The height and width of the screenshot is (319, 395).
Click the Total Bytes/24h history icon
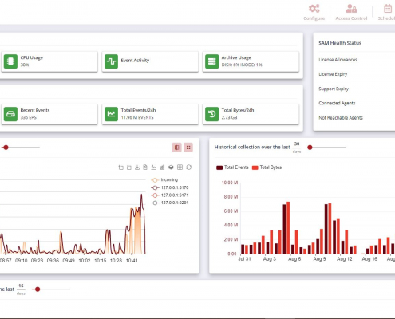point(211,114)
